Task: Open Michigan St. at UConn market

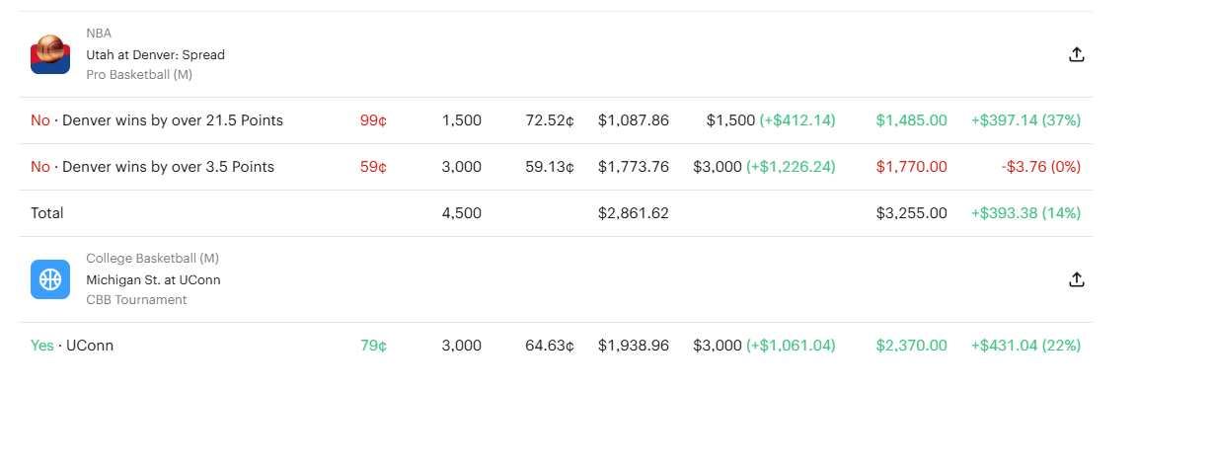Action: click(153, 280)
